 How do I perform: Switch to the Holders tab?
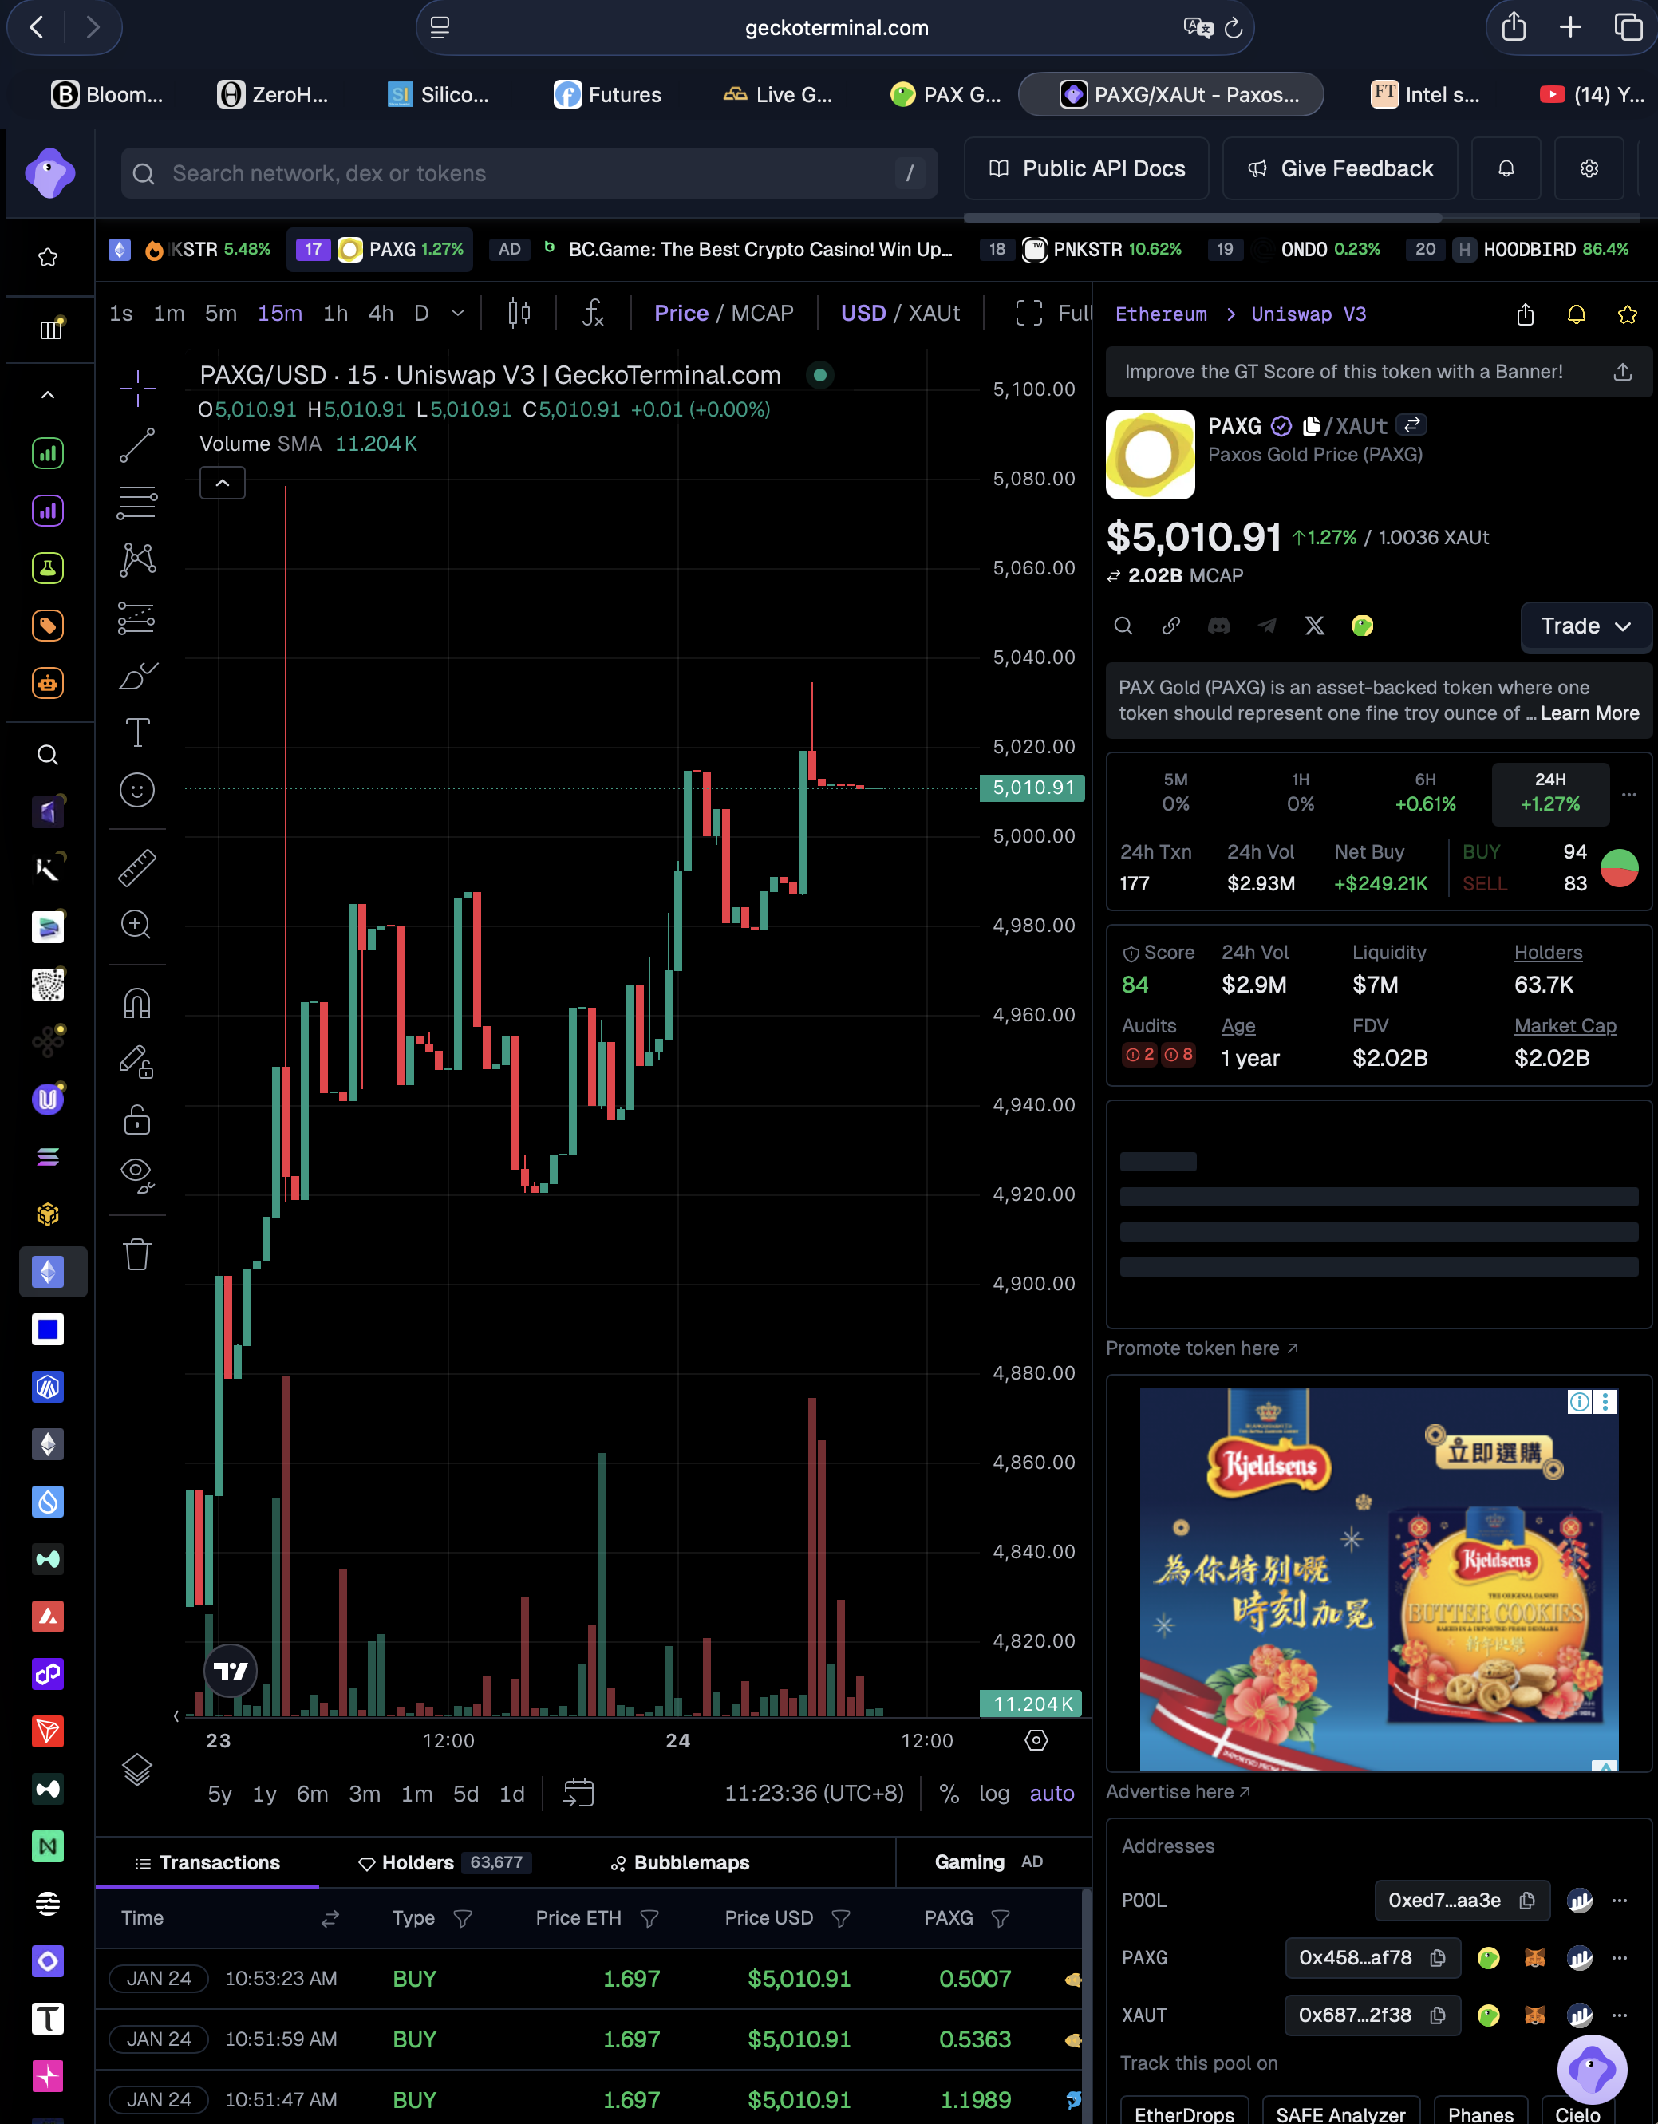pos(443,1862)
